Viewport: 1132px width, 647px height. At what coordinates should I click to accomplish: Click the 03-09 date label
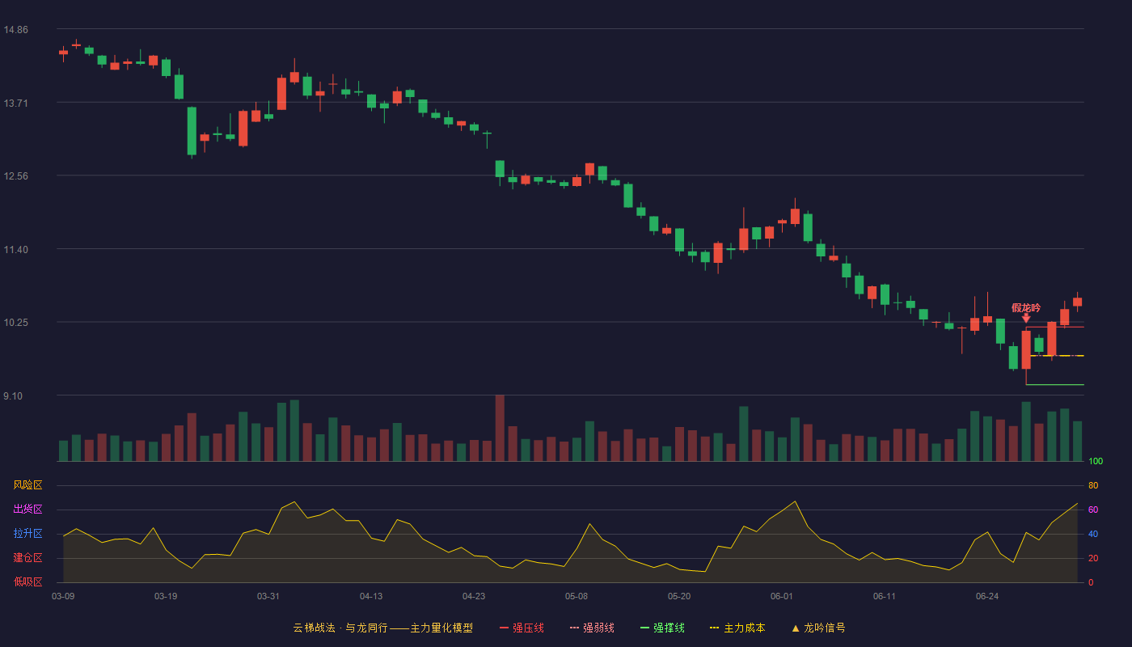coord(63,596)
